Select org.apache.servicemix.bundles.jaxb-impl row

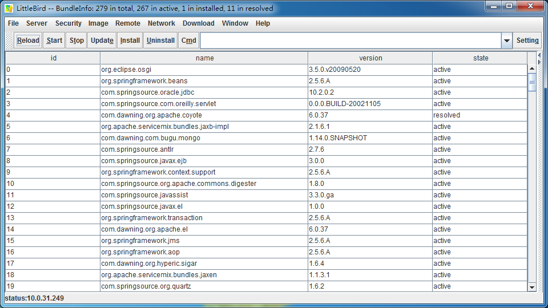coord(267,127)
